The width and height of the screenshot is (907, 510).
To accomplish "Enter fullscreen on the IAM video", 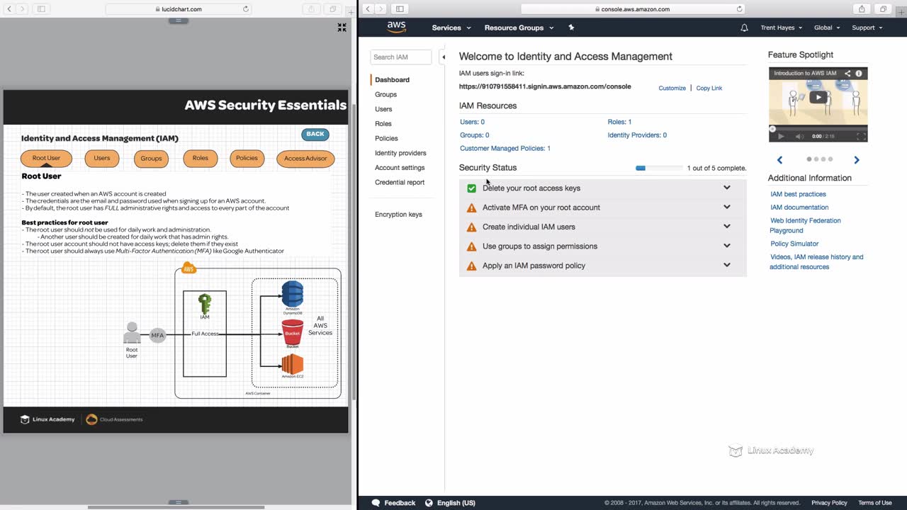I will [861, 136].
